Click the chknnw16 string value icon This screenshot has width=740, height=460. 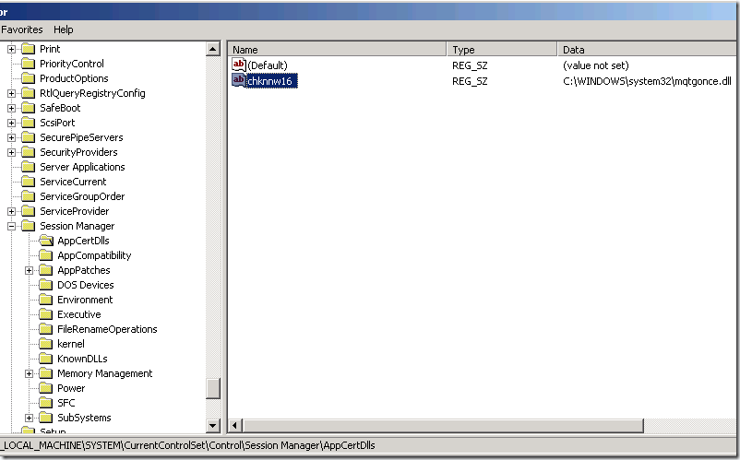tap(238, 81)
